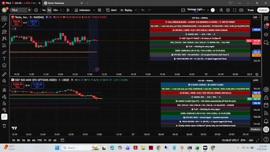
Task: Toggle ADJ price adjustment
Action: tap(251, 140)
